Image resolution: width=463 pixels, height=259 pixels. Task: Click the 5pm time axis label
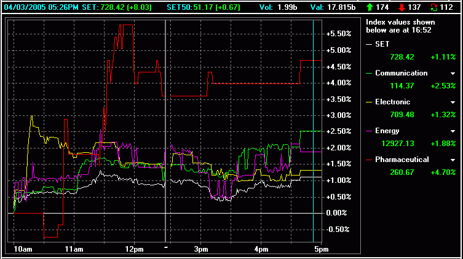[x=321, y=249]
